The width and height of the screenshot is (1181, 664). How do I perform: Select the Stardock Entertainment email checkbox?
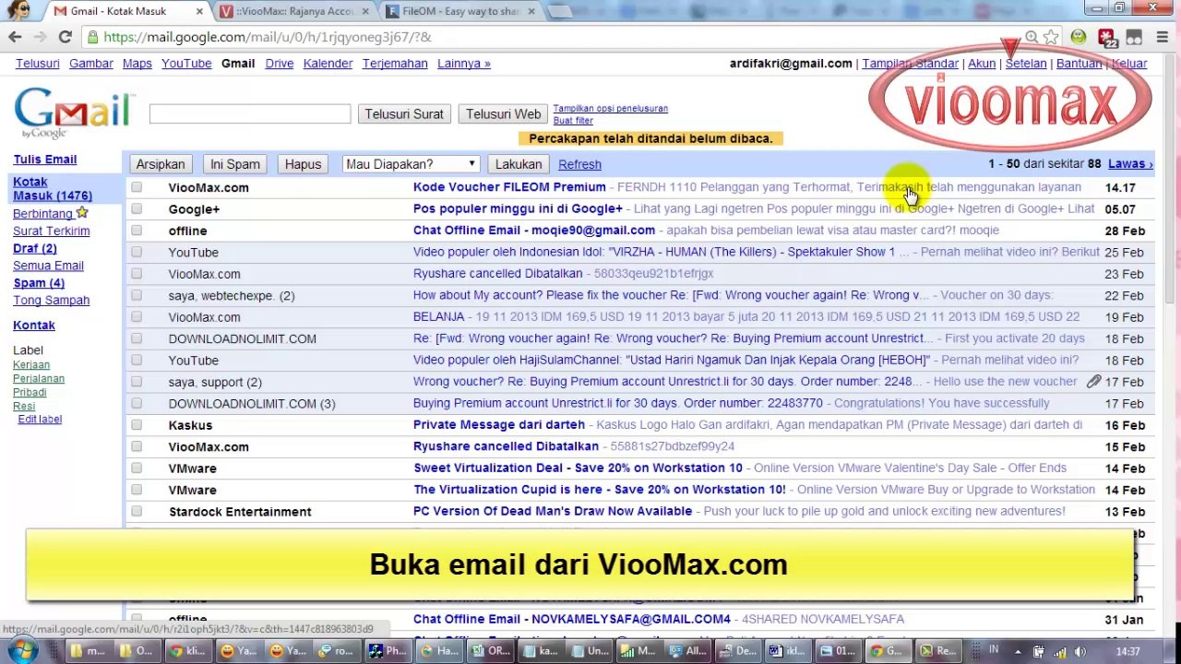[137, 512]
